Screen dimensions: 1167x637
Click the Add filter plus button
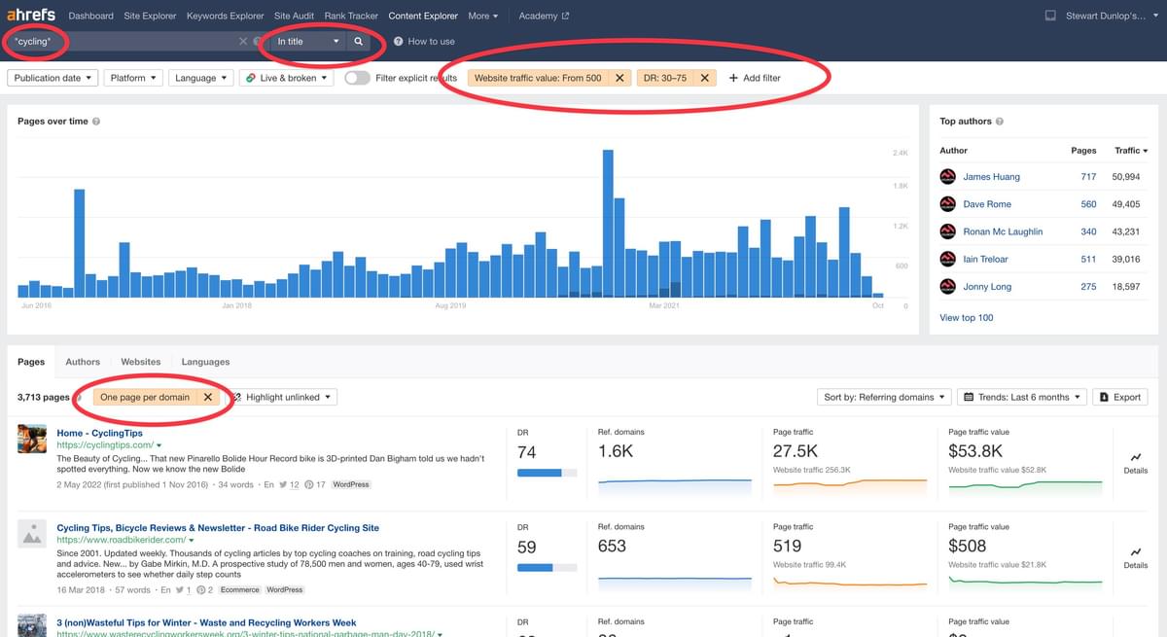point(755,78)
